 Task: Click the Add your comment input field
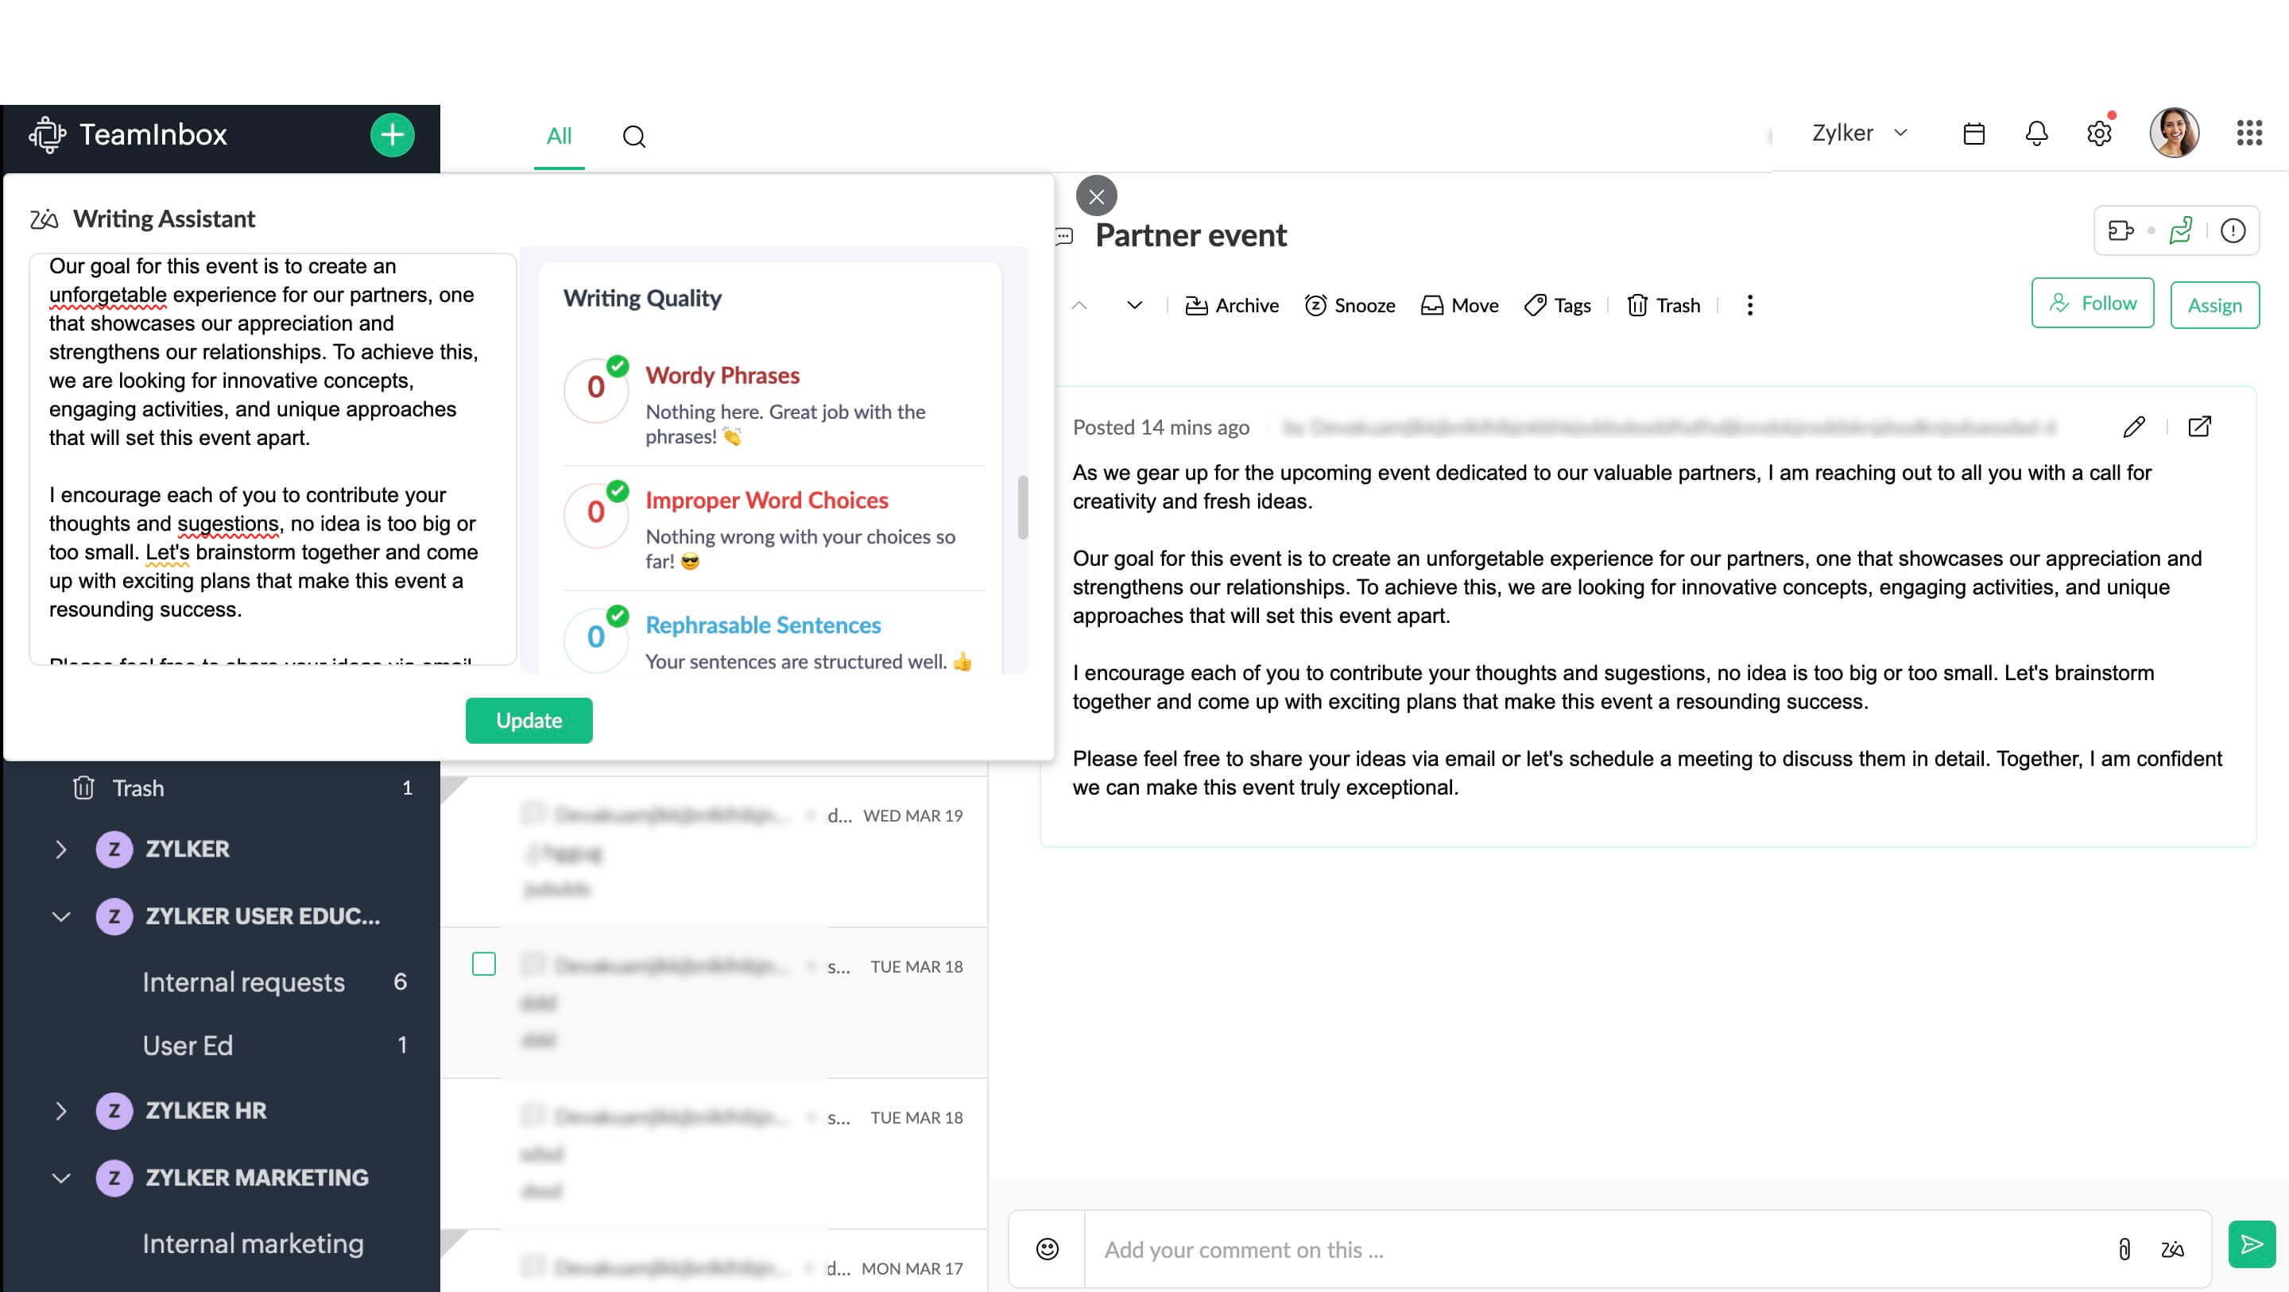pyautogui.click(x=1599, y=1249)
